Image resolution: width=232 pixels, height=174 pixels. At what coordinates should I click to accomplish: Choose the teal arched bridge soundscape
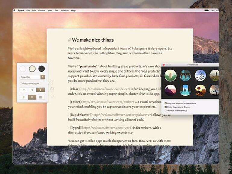185,76
